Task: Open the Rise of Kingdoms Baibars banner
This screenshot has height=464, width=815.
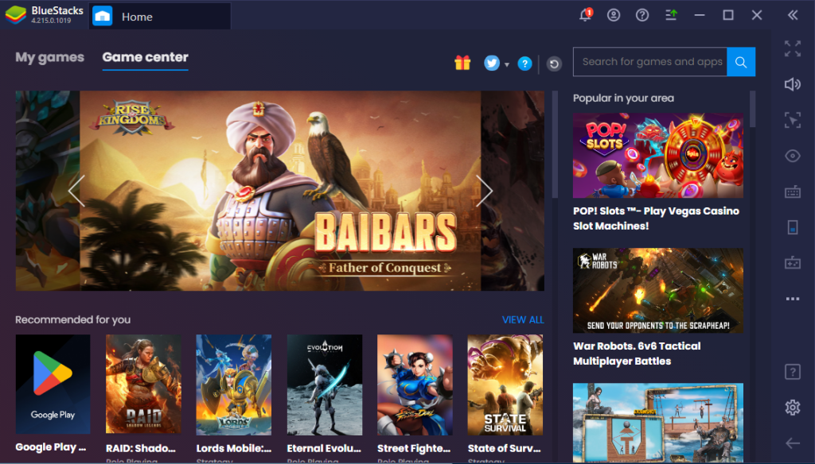Action: coord(280,191)
